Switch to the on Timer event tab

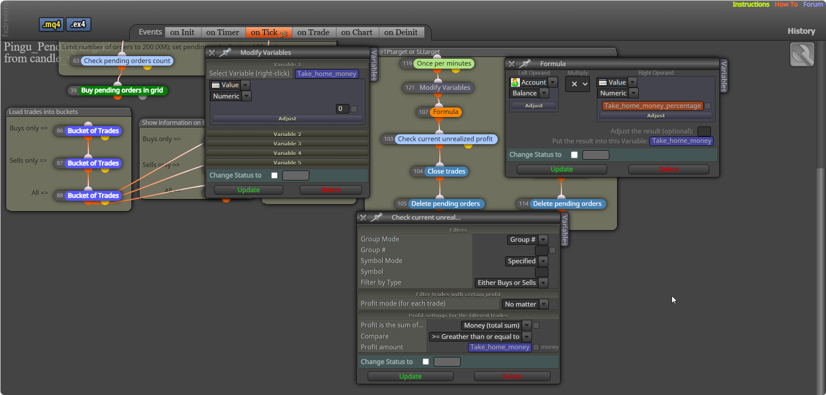click(223, 32)
